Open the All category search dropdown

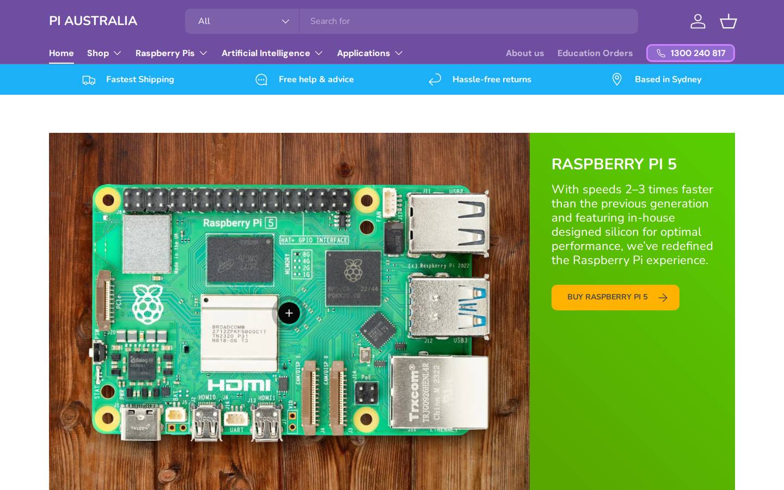pyautogui.click(x=242, y=21)
